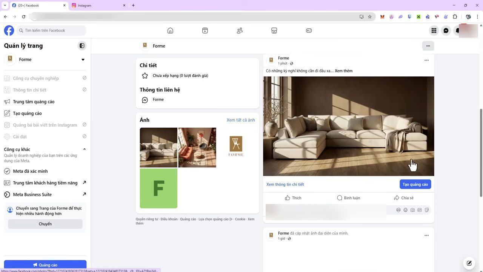Open the Reels video icon

(x=205, y=31)
